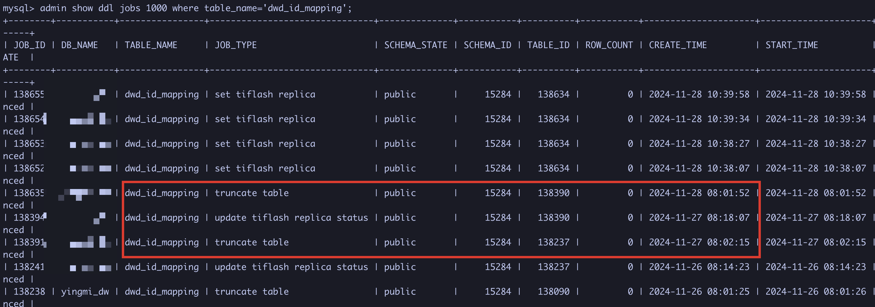Select job ID 138635
Image resolution: width=875 pixels, height=307 pixels.
(29, 193)
